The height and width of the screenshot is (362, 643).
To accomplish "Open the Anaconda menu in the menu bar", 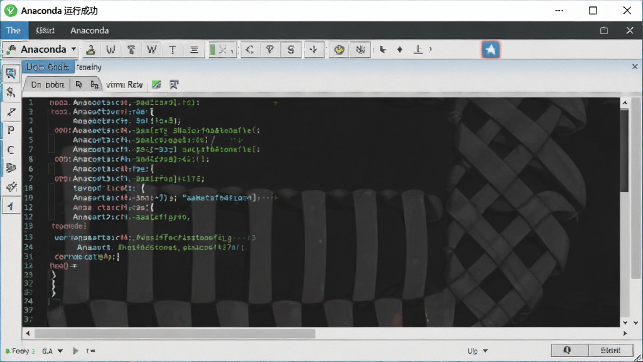I will point(89,30).
